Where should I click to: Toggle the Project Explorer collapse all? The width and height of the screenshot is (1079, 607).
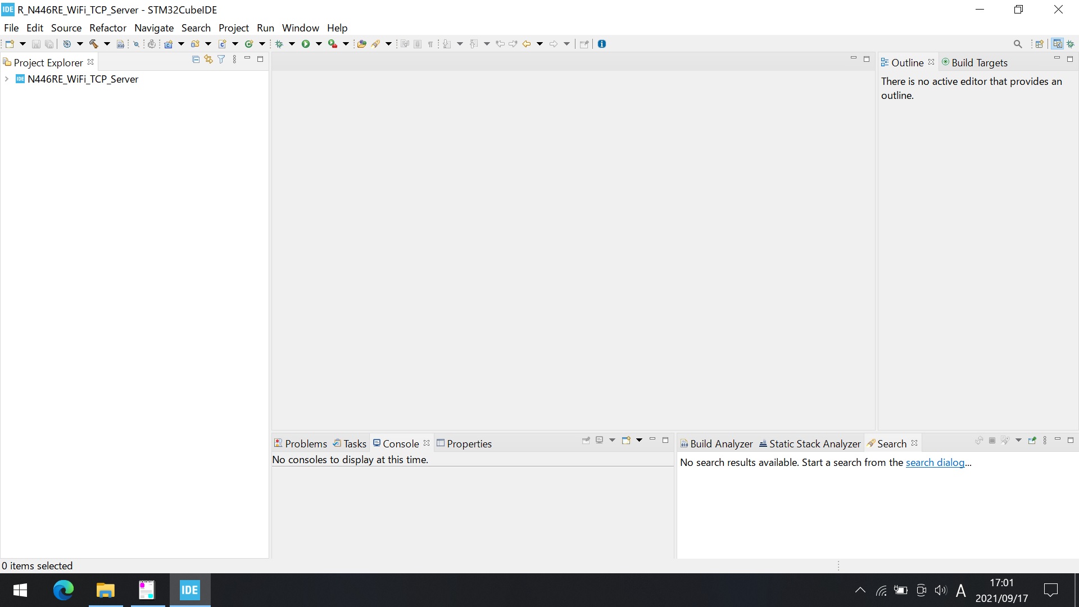[x=195, y=59]
